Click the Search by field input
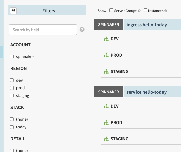This screenshot has width=181, height=152. (43, 30)
